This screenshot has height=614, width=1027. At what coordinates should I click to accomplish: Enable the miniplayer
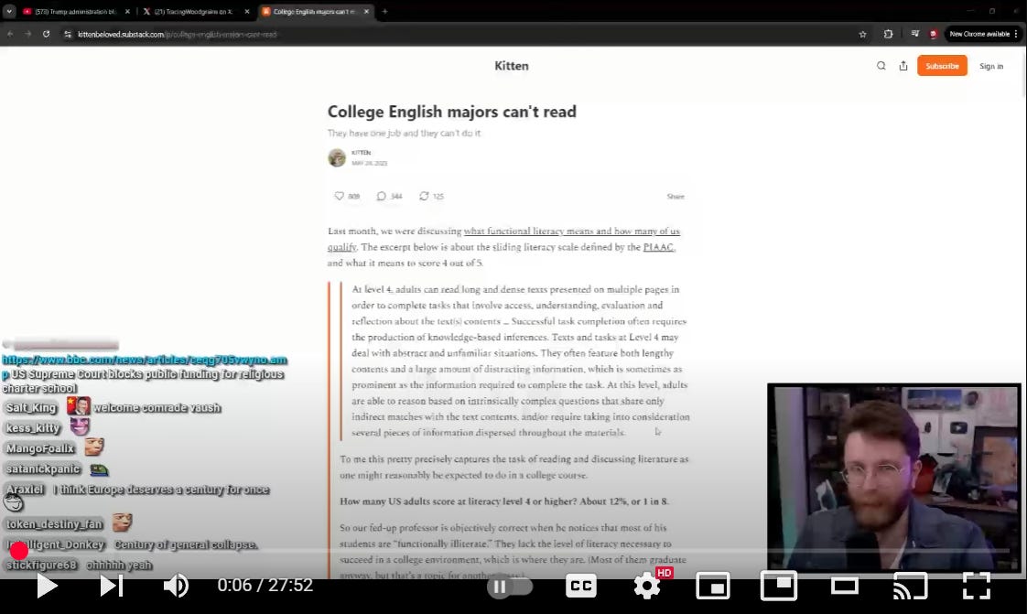point(713,586)
